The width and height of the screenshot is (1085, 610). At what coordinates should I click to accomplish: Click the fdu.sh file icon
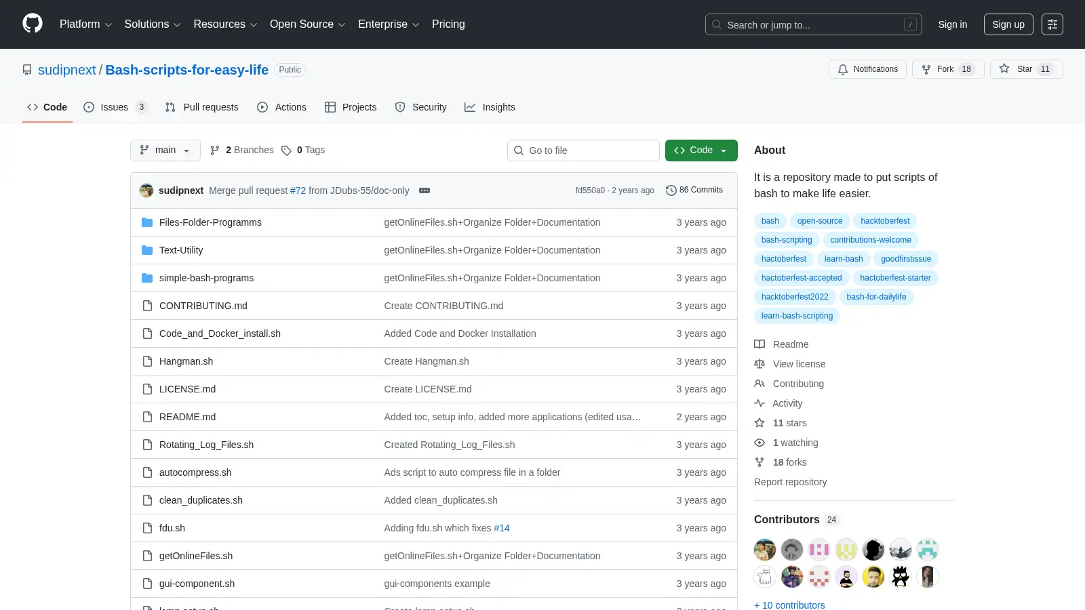[147, 528]
